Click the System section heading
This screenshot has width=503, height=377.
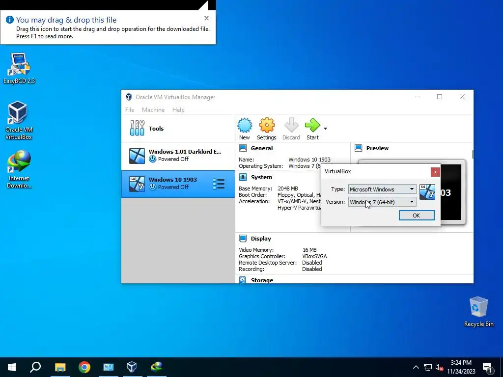[x=261, y=177]
